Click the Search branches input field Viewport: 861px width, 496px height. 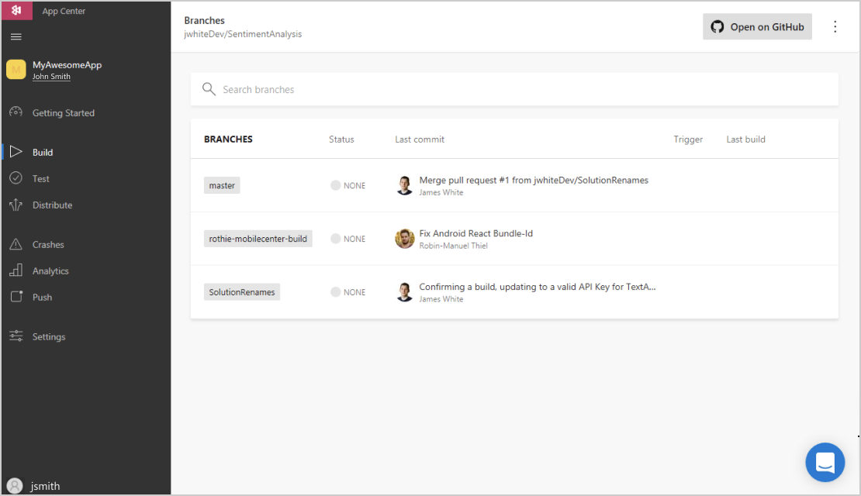(520, 89)
